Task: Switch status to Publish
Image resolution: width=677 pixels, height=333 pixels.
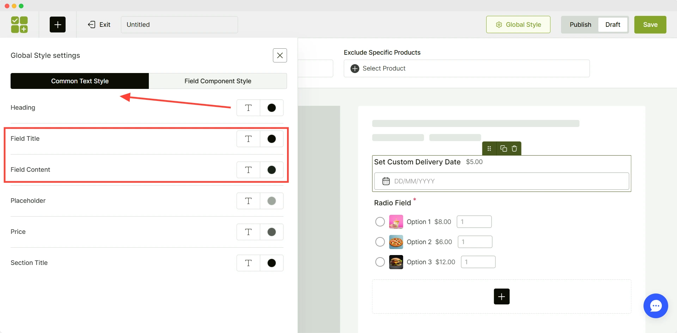Action: pyautogui.click(x=580, y=25)
